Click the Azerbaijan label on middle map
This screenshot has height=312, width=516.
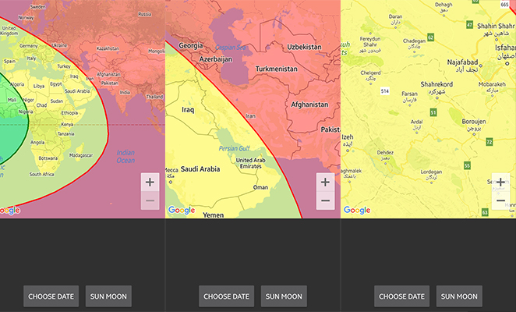click(x=216, y=59)
